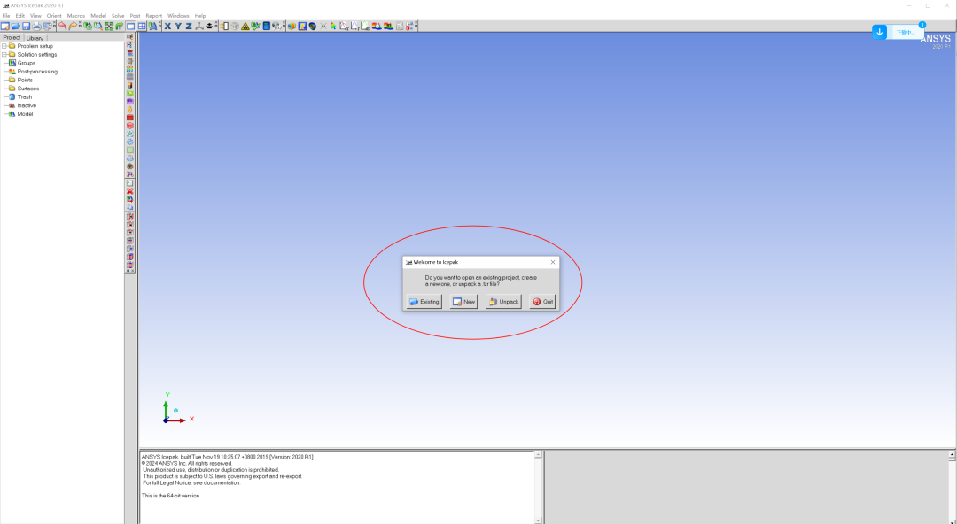Orient the view along the Z axis
The height and width of the screenshot is (524, 957).
(x=189, y=27)
